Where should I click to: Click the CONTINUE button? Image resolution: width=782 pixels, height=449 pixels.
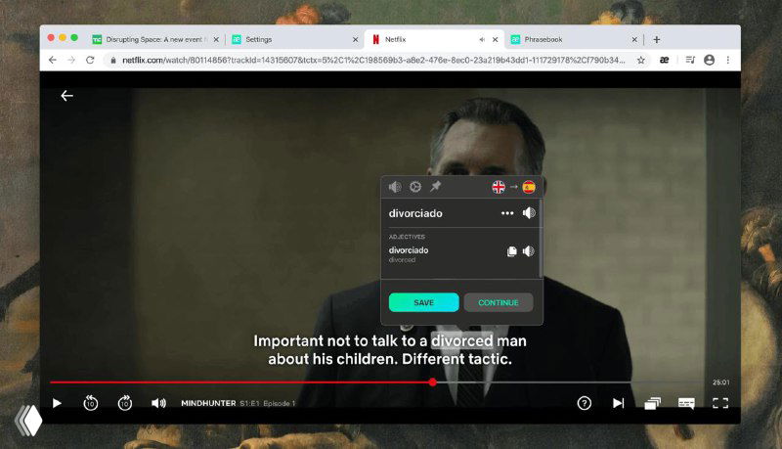499,302
